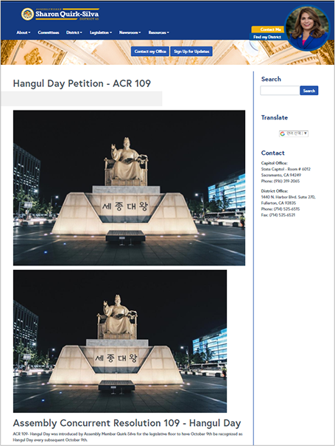Click the Find my District link
The image size is (335, 446).
[267, 37]
